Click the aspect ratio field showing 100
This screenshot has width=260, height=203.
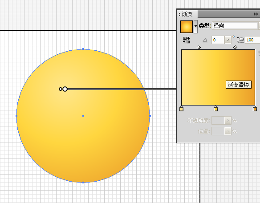[252, 40]
